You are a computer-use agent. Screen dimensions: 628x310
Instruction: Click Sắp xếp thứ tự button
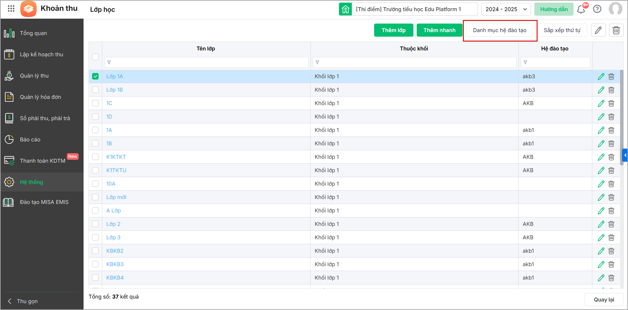tap(562, 30)
